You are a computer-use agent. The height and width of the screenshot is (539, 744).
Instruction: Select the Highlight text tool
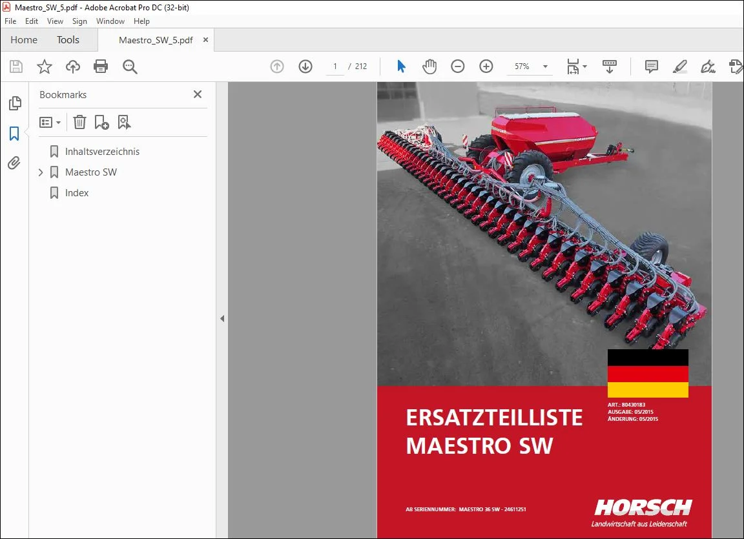[680, 66]
